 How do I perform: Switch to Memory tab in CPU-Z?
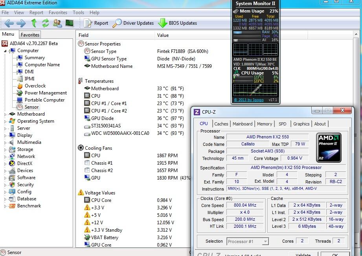tap(265, 124)
